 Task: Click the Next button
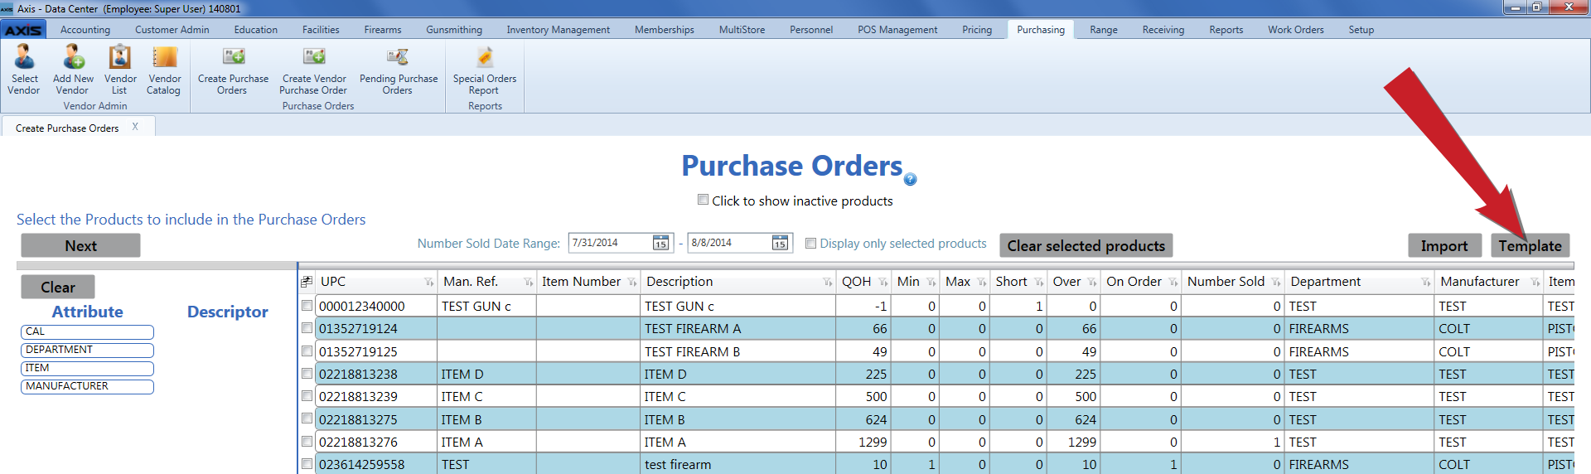80,245
